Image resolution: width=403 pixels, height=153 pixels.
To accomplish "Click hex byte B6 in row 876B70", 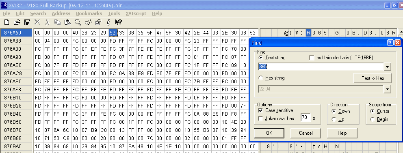I will click(206, 130).
